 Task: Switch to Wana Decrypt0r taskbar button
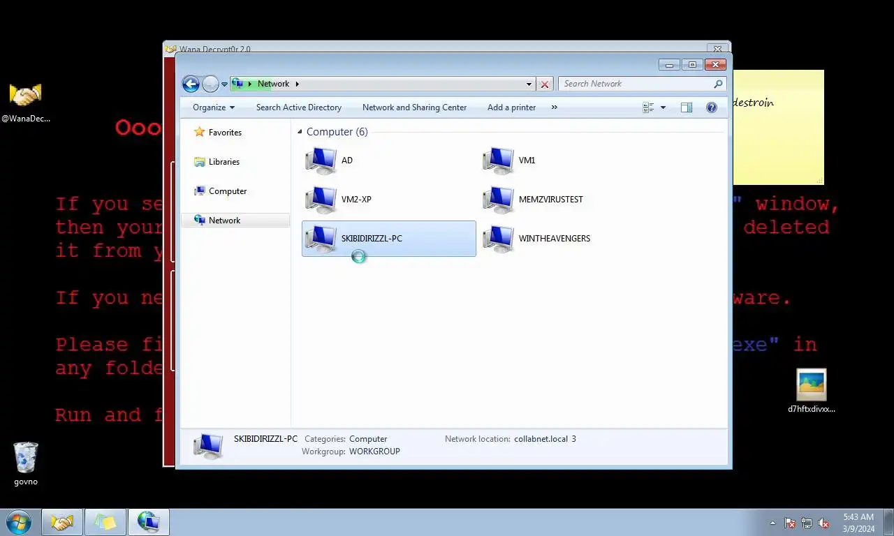(x=62, y=522)
